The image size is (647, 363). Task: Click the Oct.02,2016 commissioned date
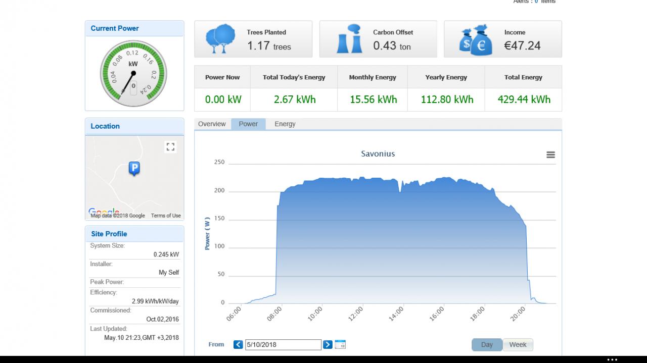click(x=163, y=320)
